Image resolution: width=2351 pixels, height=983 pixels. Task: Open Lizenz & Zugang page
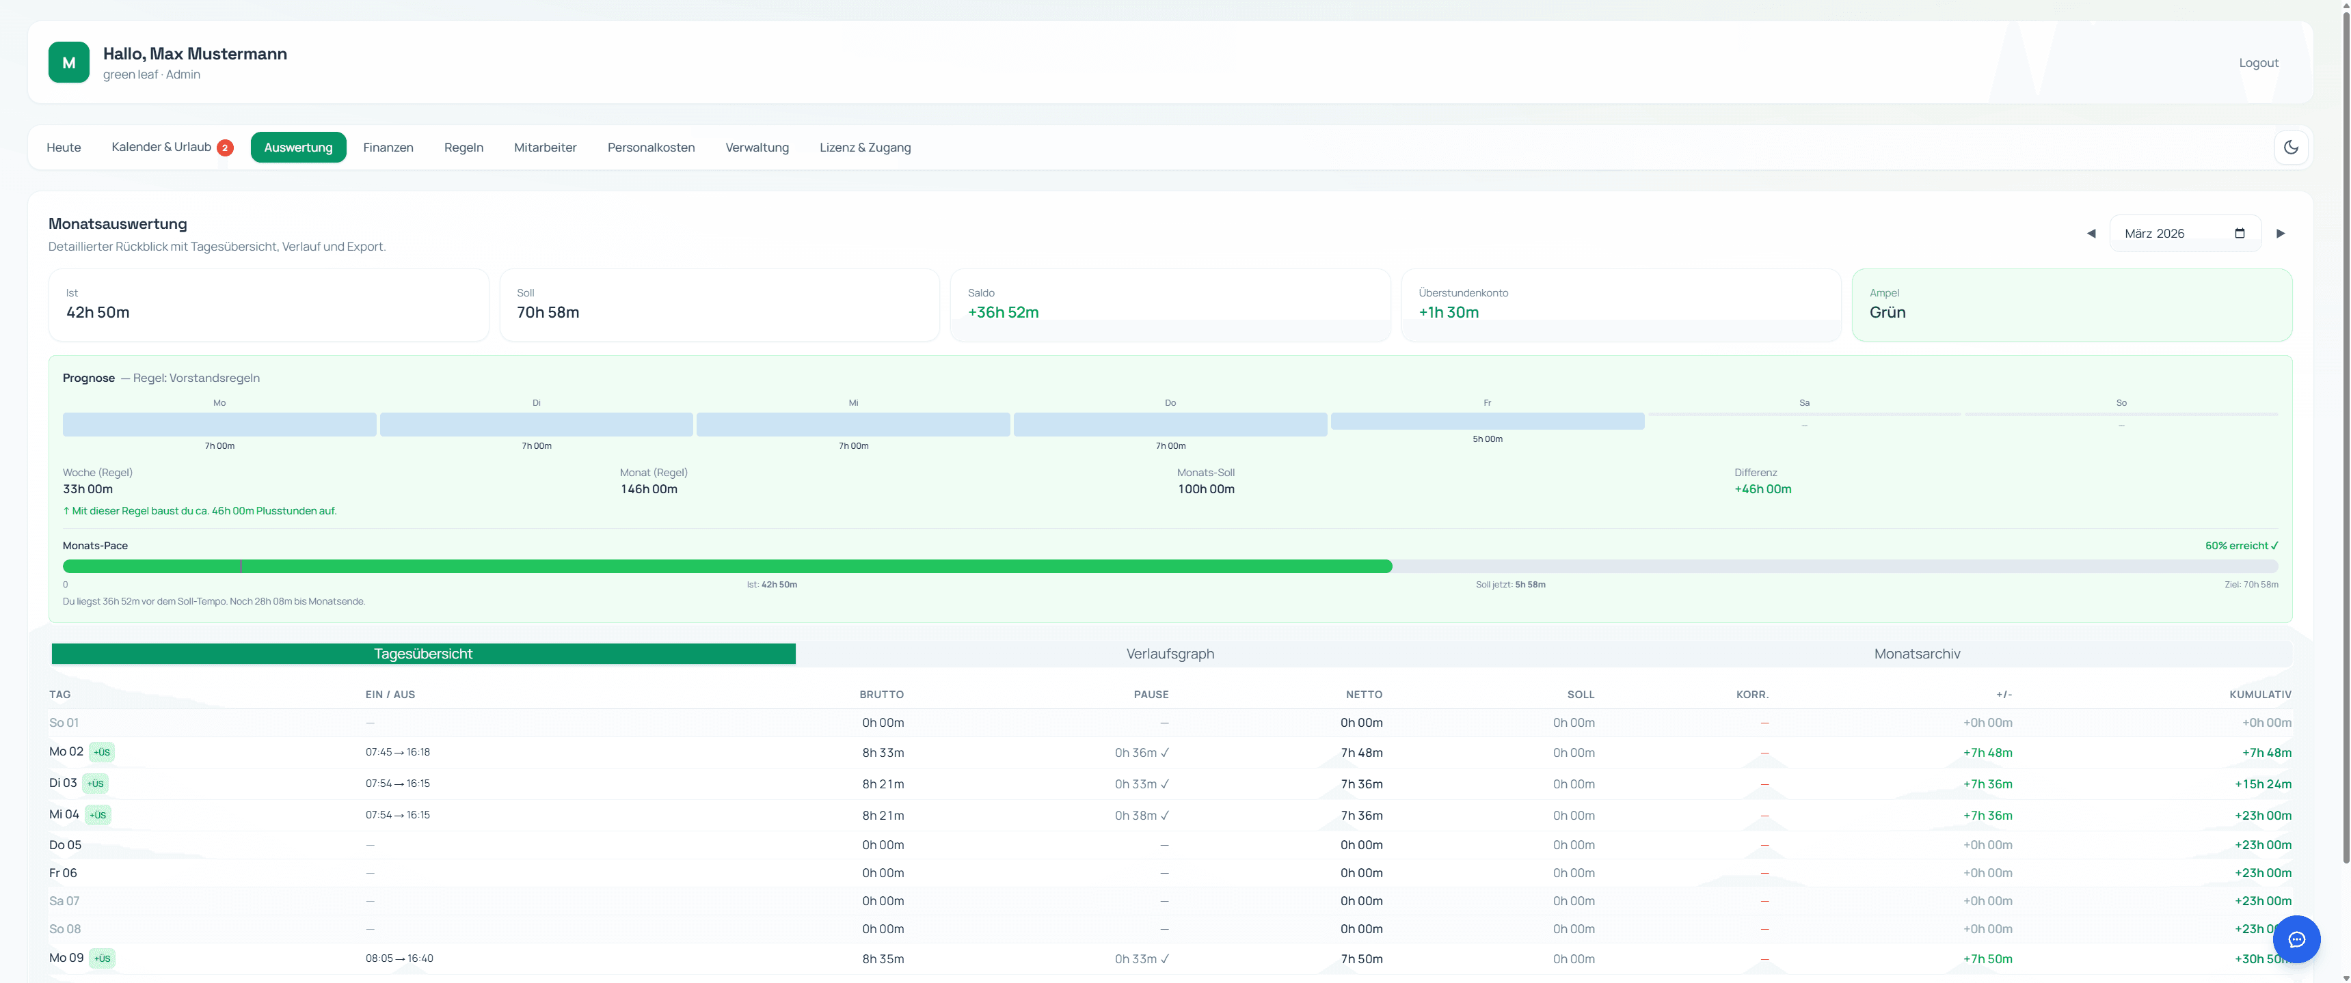(864, 148)
